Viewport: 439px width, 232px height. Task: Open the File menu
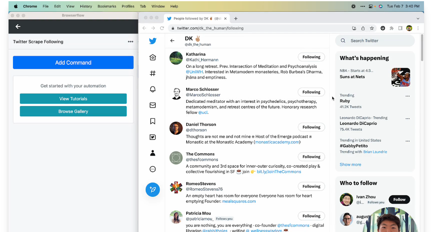tap(45, 6)
